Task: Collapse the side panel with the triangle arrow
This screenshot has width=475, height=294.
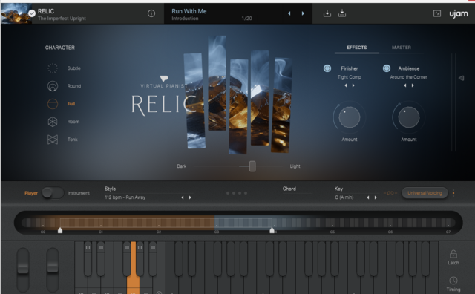Action: pyautogui.click(x=461, y=78)
